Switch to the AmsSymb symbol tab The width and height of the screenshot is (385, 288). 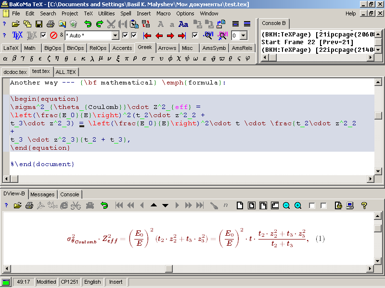click(214, 48)
